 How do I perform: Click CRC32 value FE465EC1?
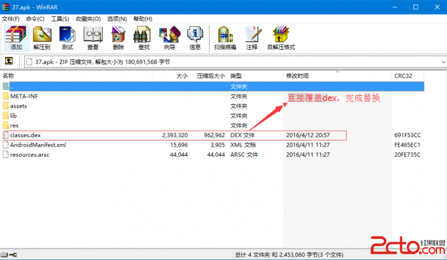click(407, 145)
